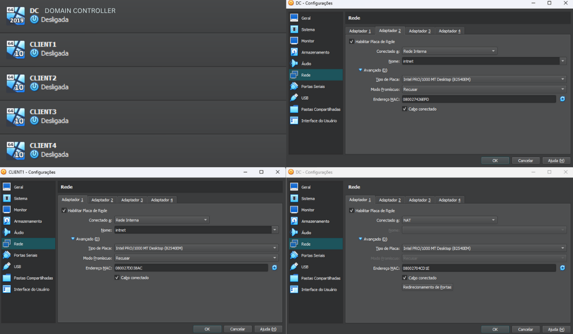
Task: Open Sistema section in CLIENT1 settings sidebar
Action: click(x=21, y=198)
